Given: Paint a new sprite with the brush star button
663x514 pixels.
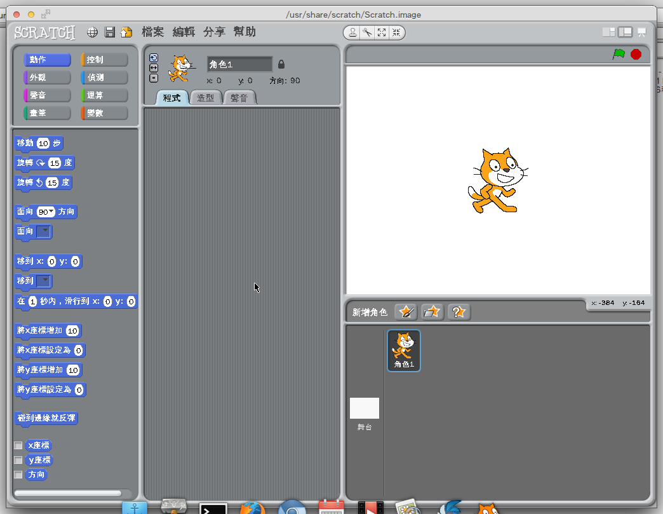Looking at the screenshot, I should tap(406, 312).
